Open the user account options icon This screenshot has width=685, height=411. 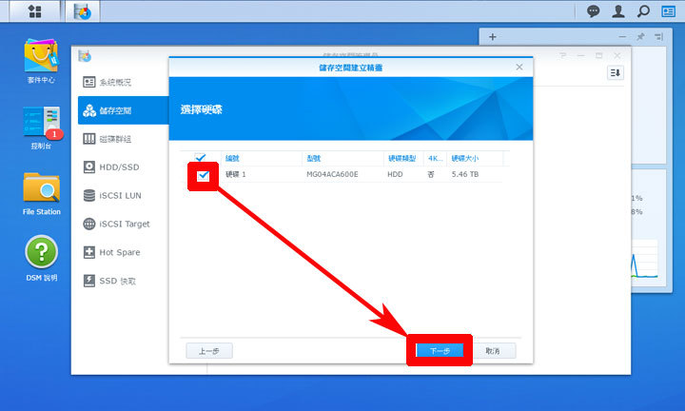click(617, 10)
